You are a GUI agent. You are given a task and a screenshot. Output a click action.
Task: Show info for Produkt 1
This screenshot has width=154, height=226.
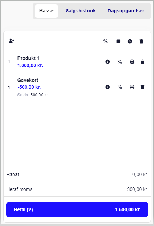click(108, 62)
